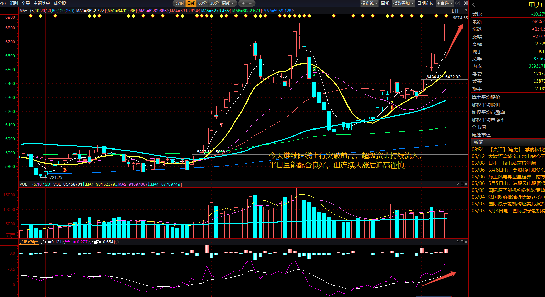
Task: Click the 换手 turnover row
Action: [x=508, y=89]
